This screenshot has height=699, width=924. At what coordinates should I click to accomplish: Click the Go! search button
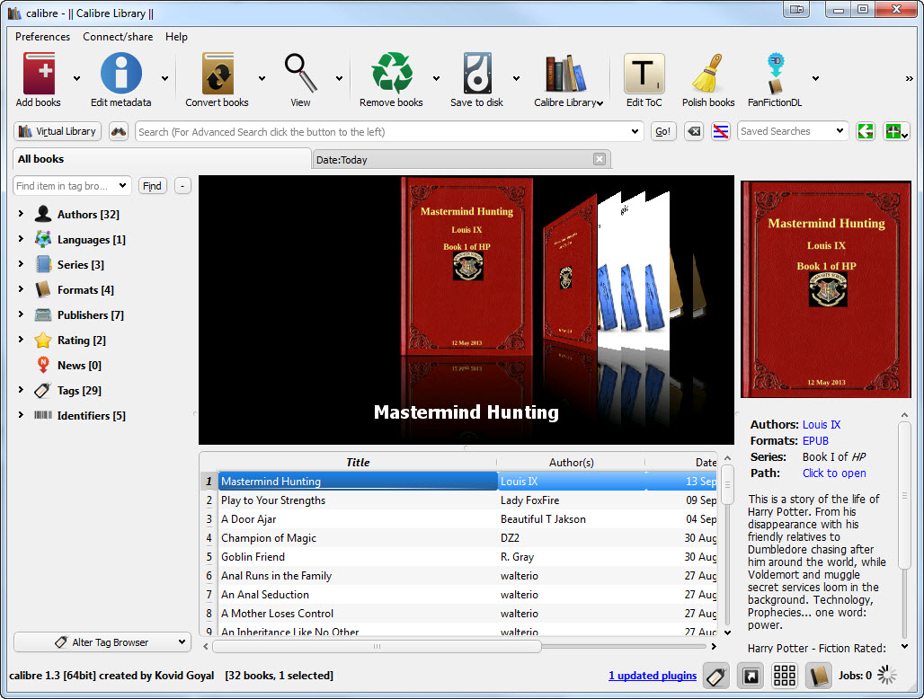click(663, 131)
